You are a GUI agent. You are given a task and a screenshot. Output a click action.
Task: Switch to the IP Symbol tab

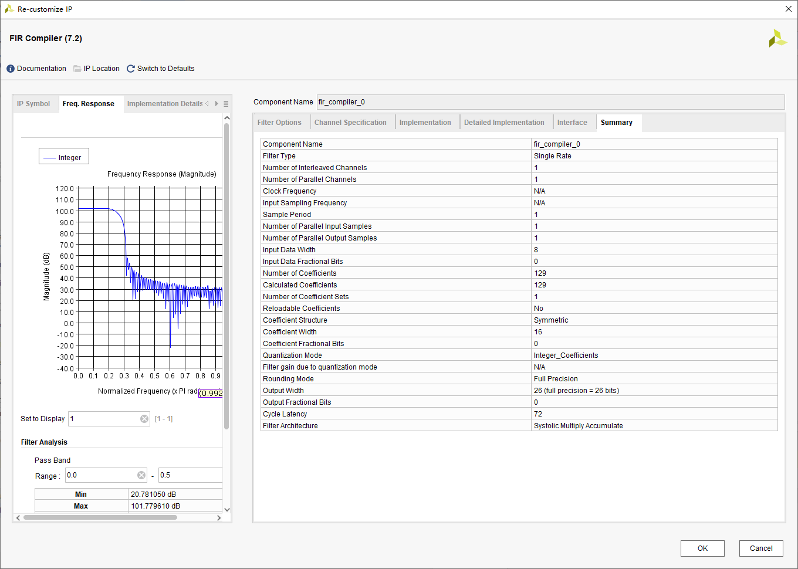tap(33, 104)
